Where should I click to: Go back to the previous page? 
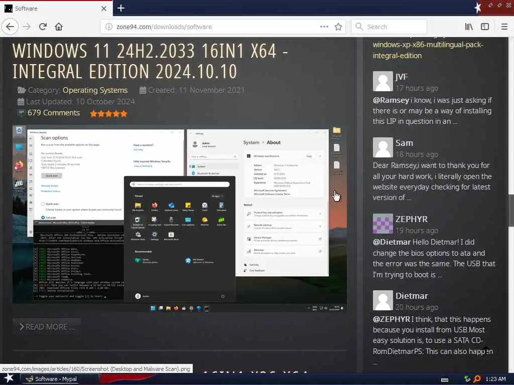[10, 27]
